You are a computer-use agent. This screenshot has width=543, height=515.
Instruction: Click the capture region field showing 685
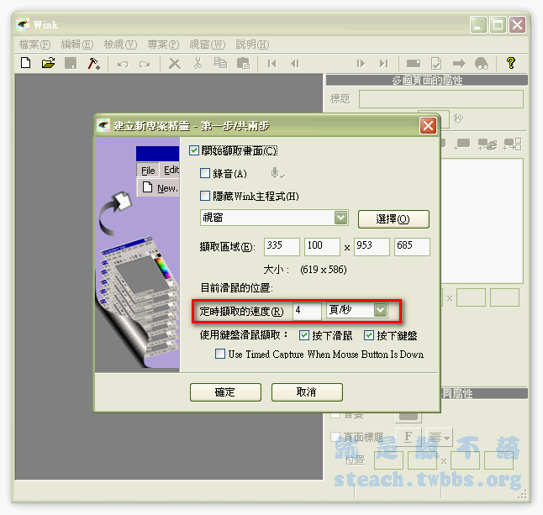(x=412, y=246)
